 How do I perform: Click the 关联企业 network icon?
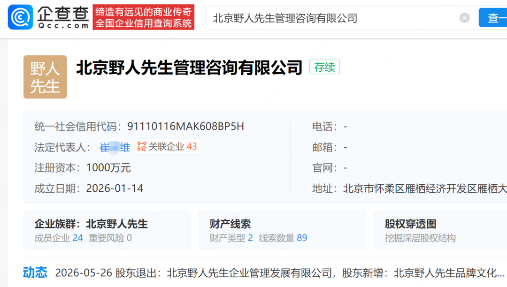[142, 147]
